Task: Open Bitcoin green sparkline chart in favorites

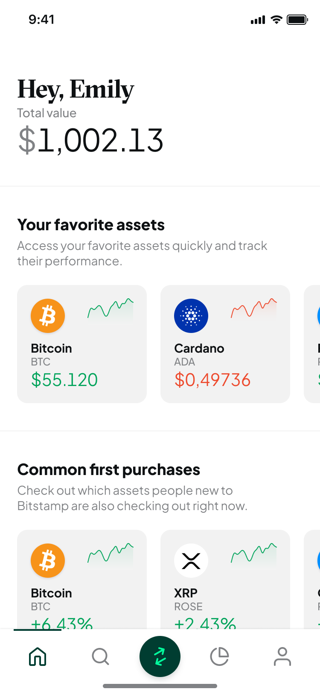Action: point(111,308)
